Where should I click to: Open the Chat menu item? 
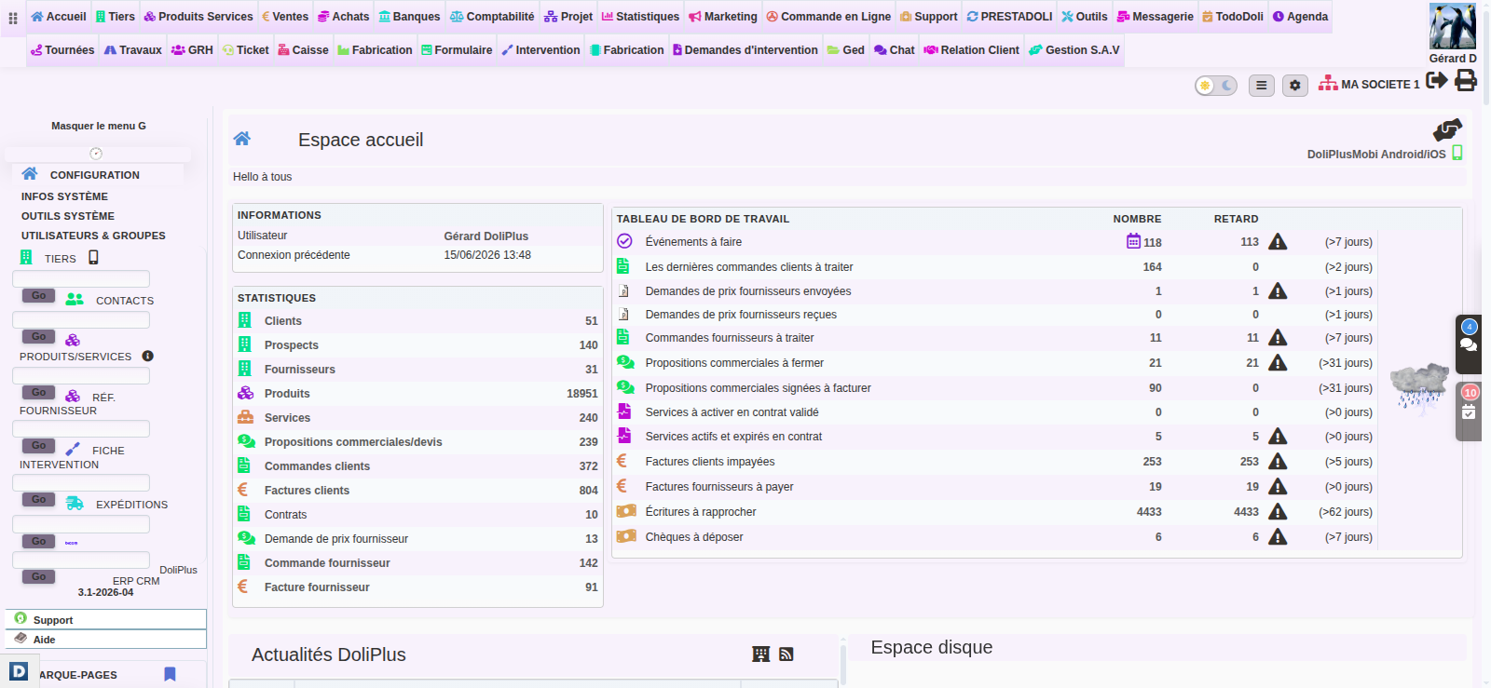(895, 50)
